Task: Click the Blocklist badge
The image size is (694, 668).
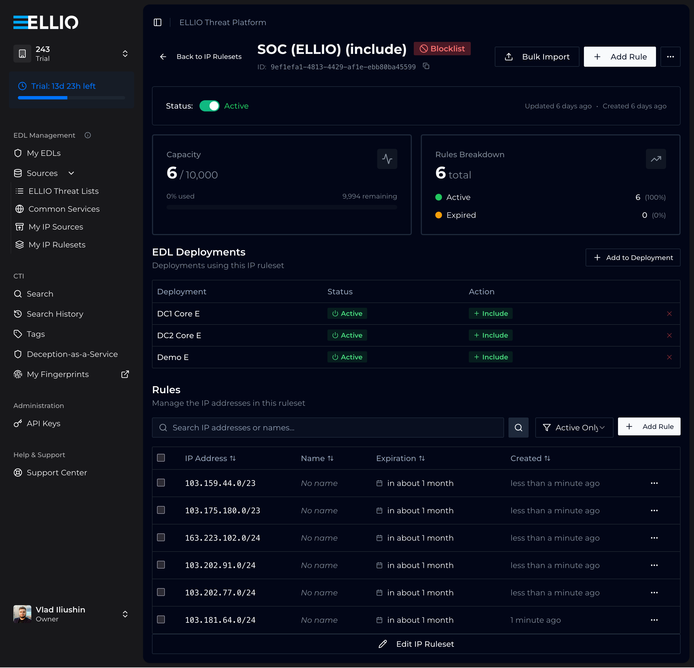Action: pos(442,49)
